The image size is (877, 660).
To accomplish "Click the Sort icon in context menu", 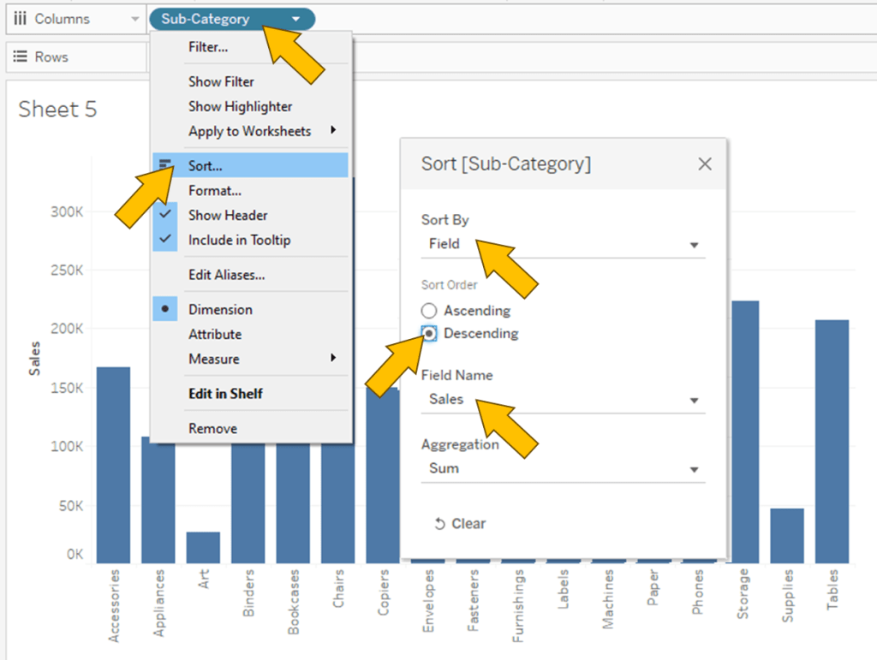I will coord(165,165).
